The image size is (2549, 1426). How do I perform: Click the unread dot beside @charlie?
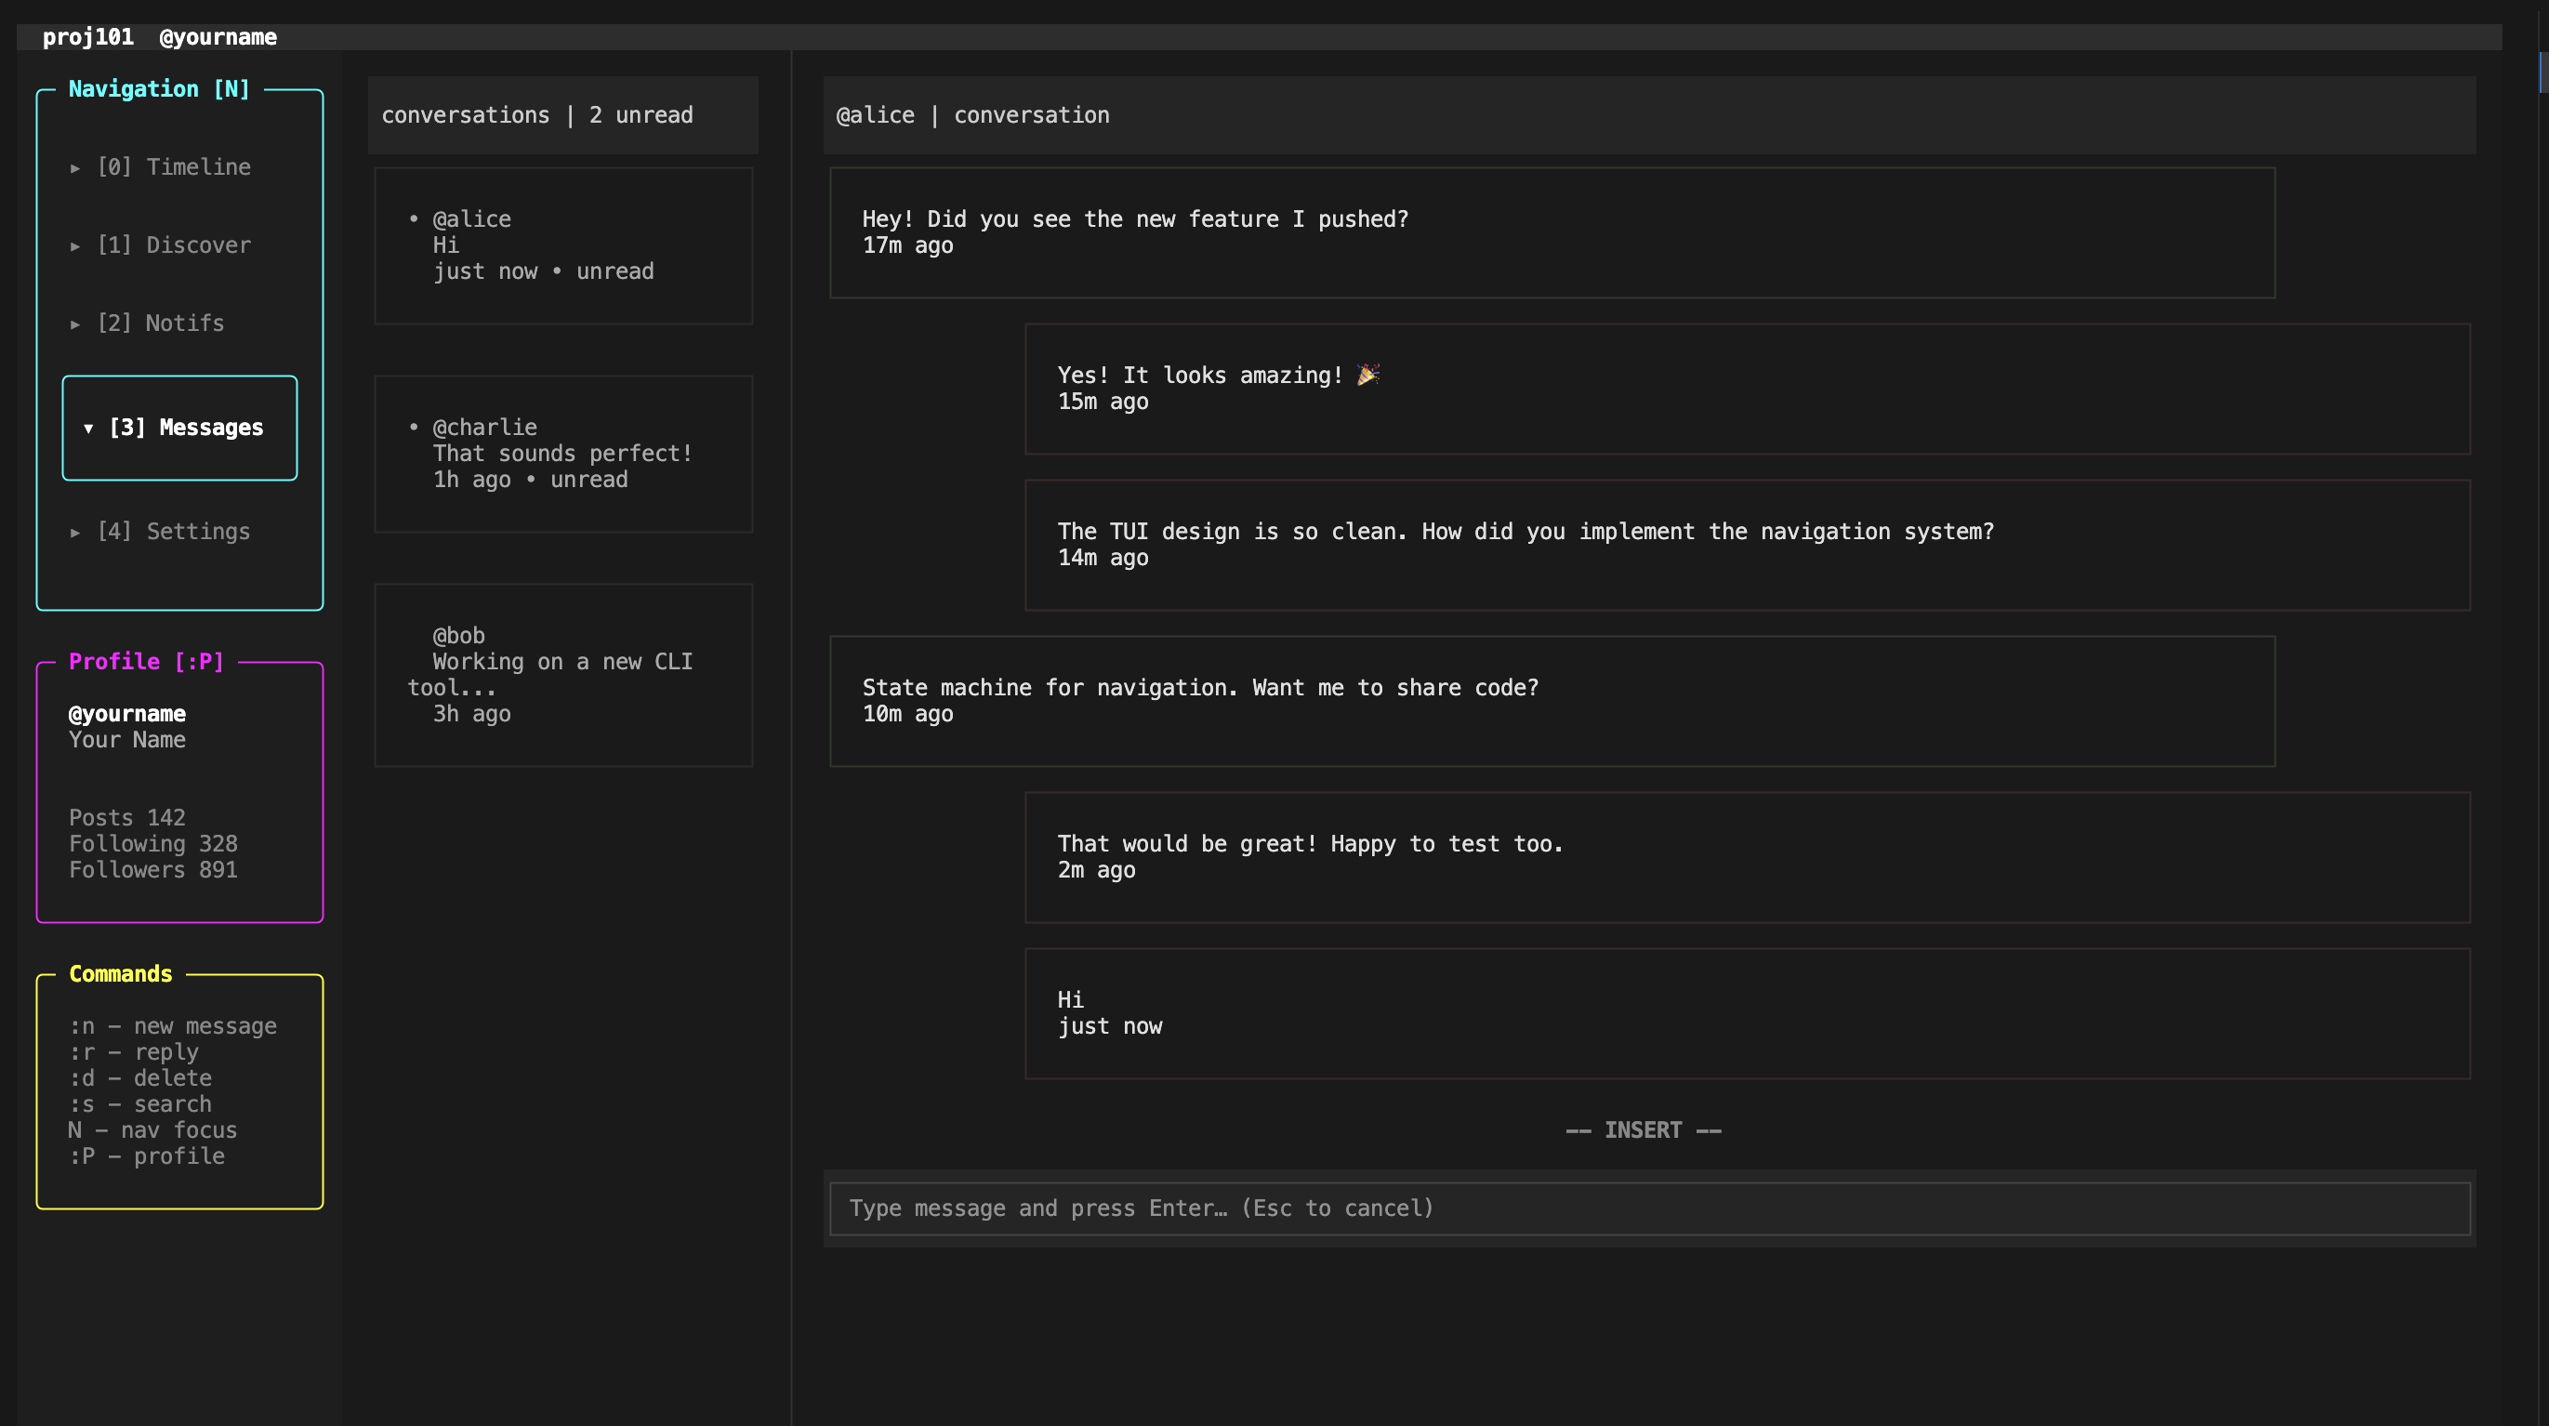pyautogui.click(x=414, y=427)
